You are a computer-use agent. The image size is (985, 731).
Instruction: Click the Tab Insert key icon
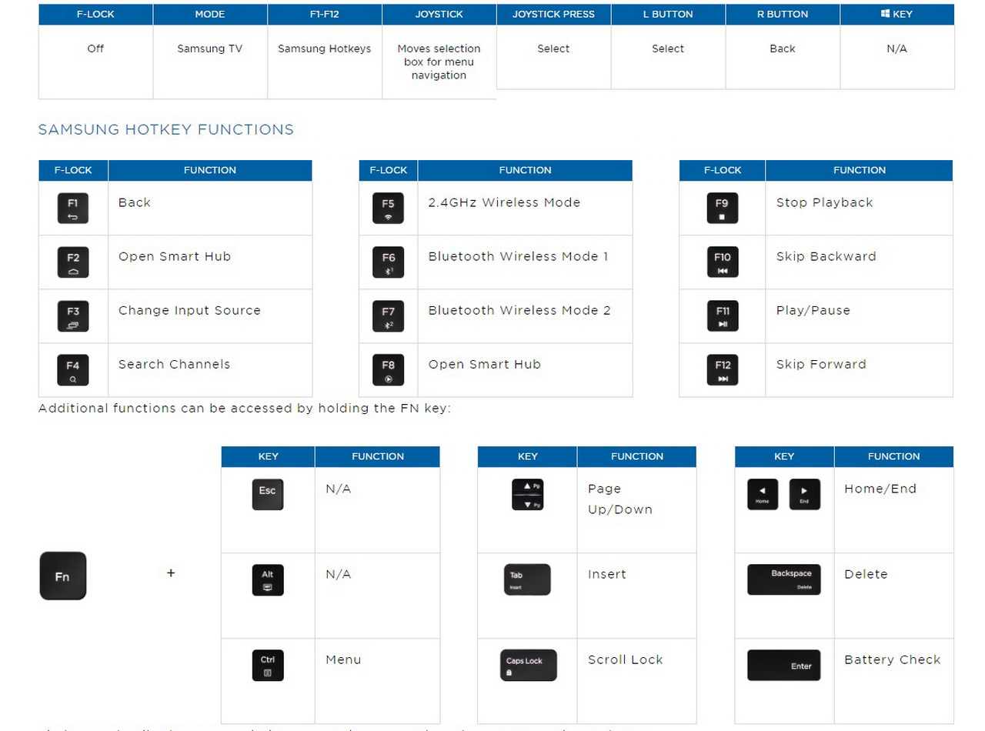pos(527,579)
